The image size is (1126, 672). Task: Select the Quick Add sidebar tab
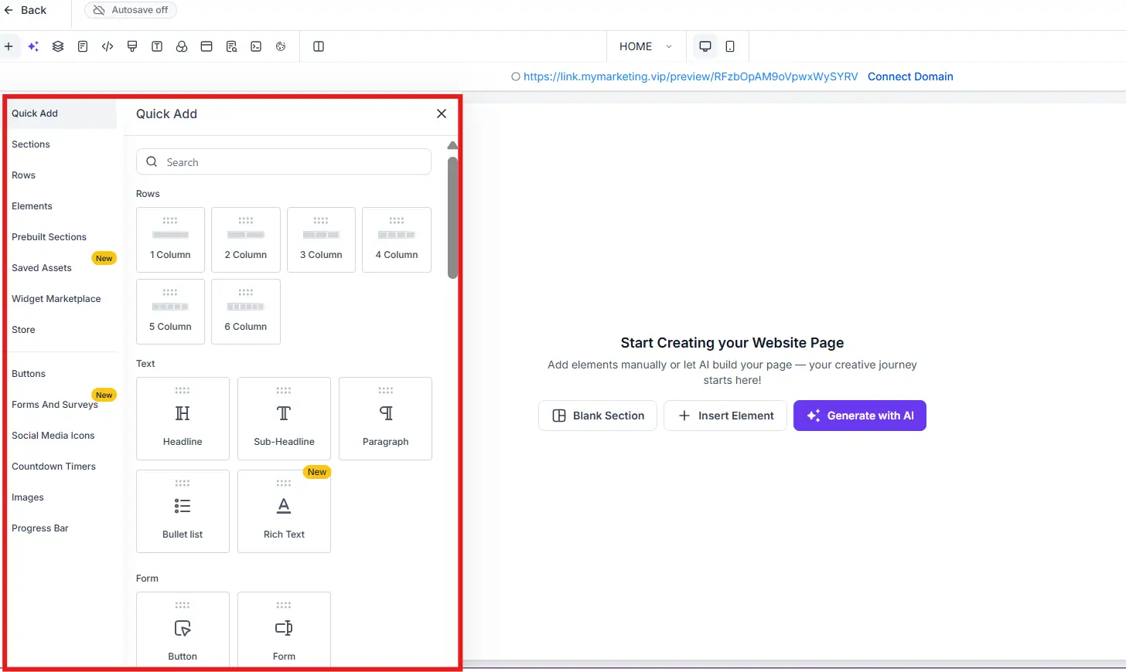(62, 114)
